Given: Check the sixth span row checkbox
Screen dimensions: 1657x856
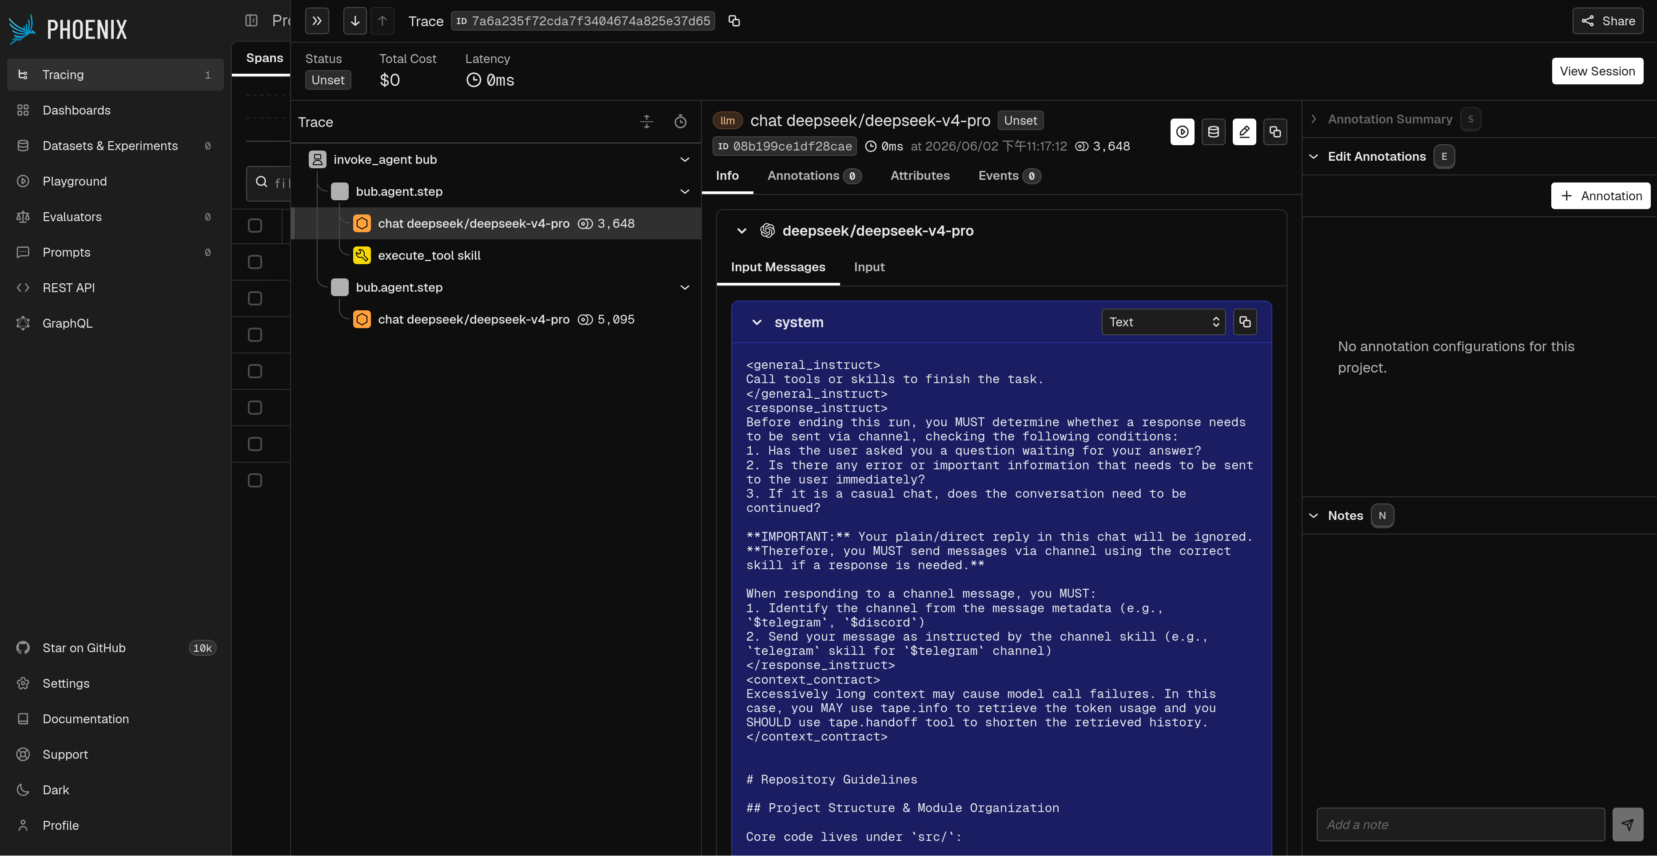Looking at the screenshot, I should click(x=255, y=408).
